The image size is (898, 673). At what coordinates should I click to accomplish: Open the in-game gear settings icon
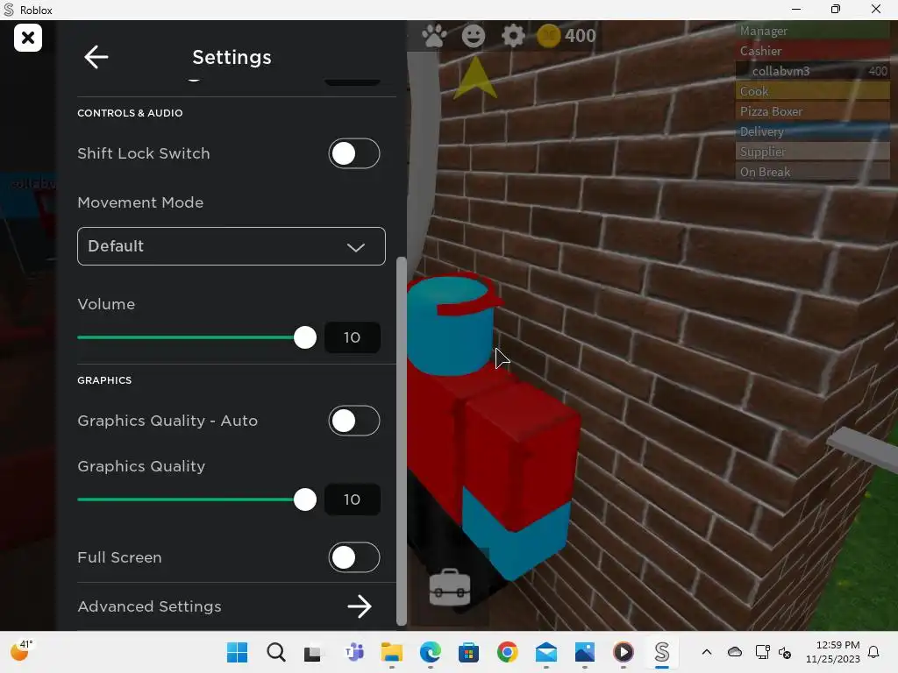tap(512, 36)
